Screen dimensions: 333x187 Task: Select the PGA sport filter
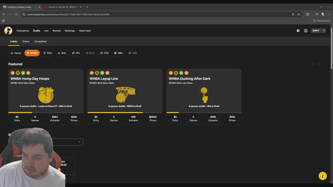point(48,53)
